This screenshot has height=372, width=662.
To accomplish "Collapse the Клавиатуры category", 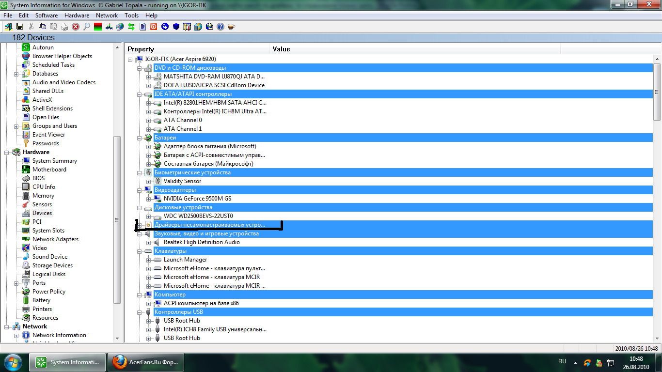I will (140, 251).
